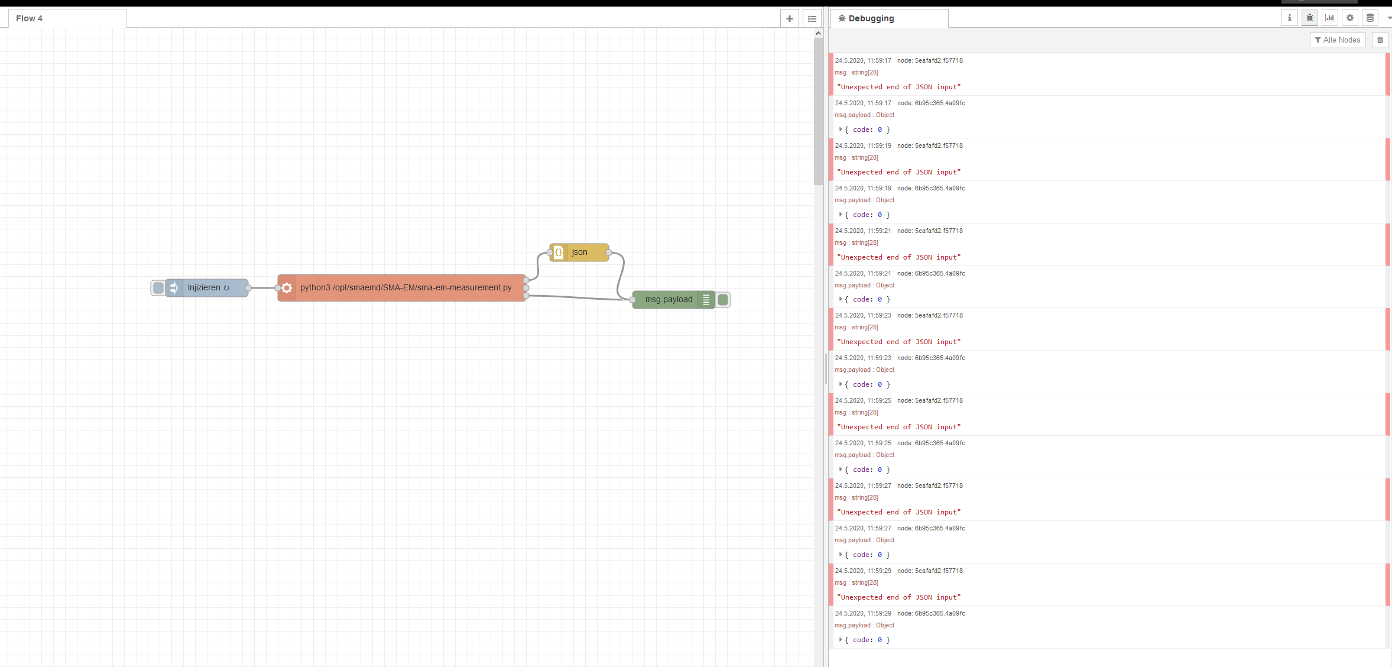Click node 6b95c365.4a09fc link at 11:59:25
Screen dimensions: 1392x667
(931, 443)
